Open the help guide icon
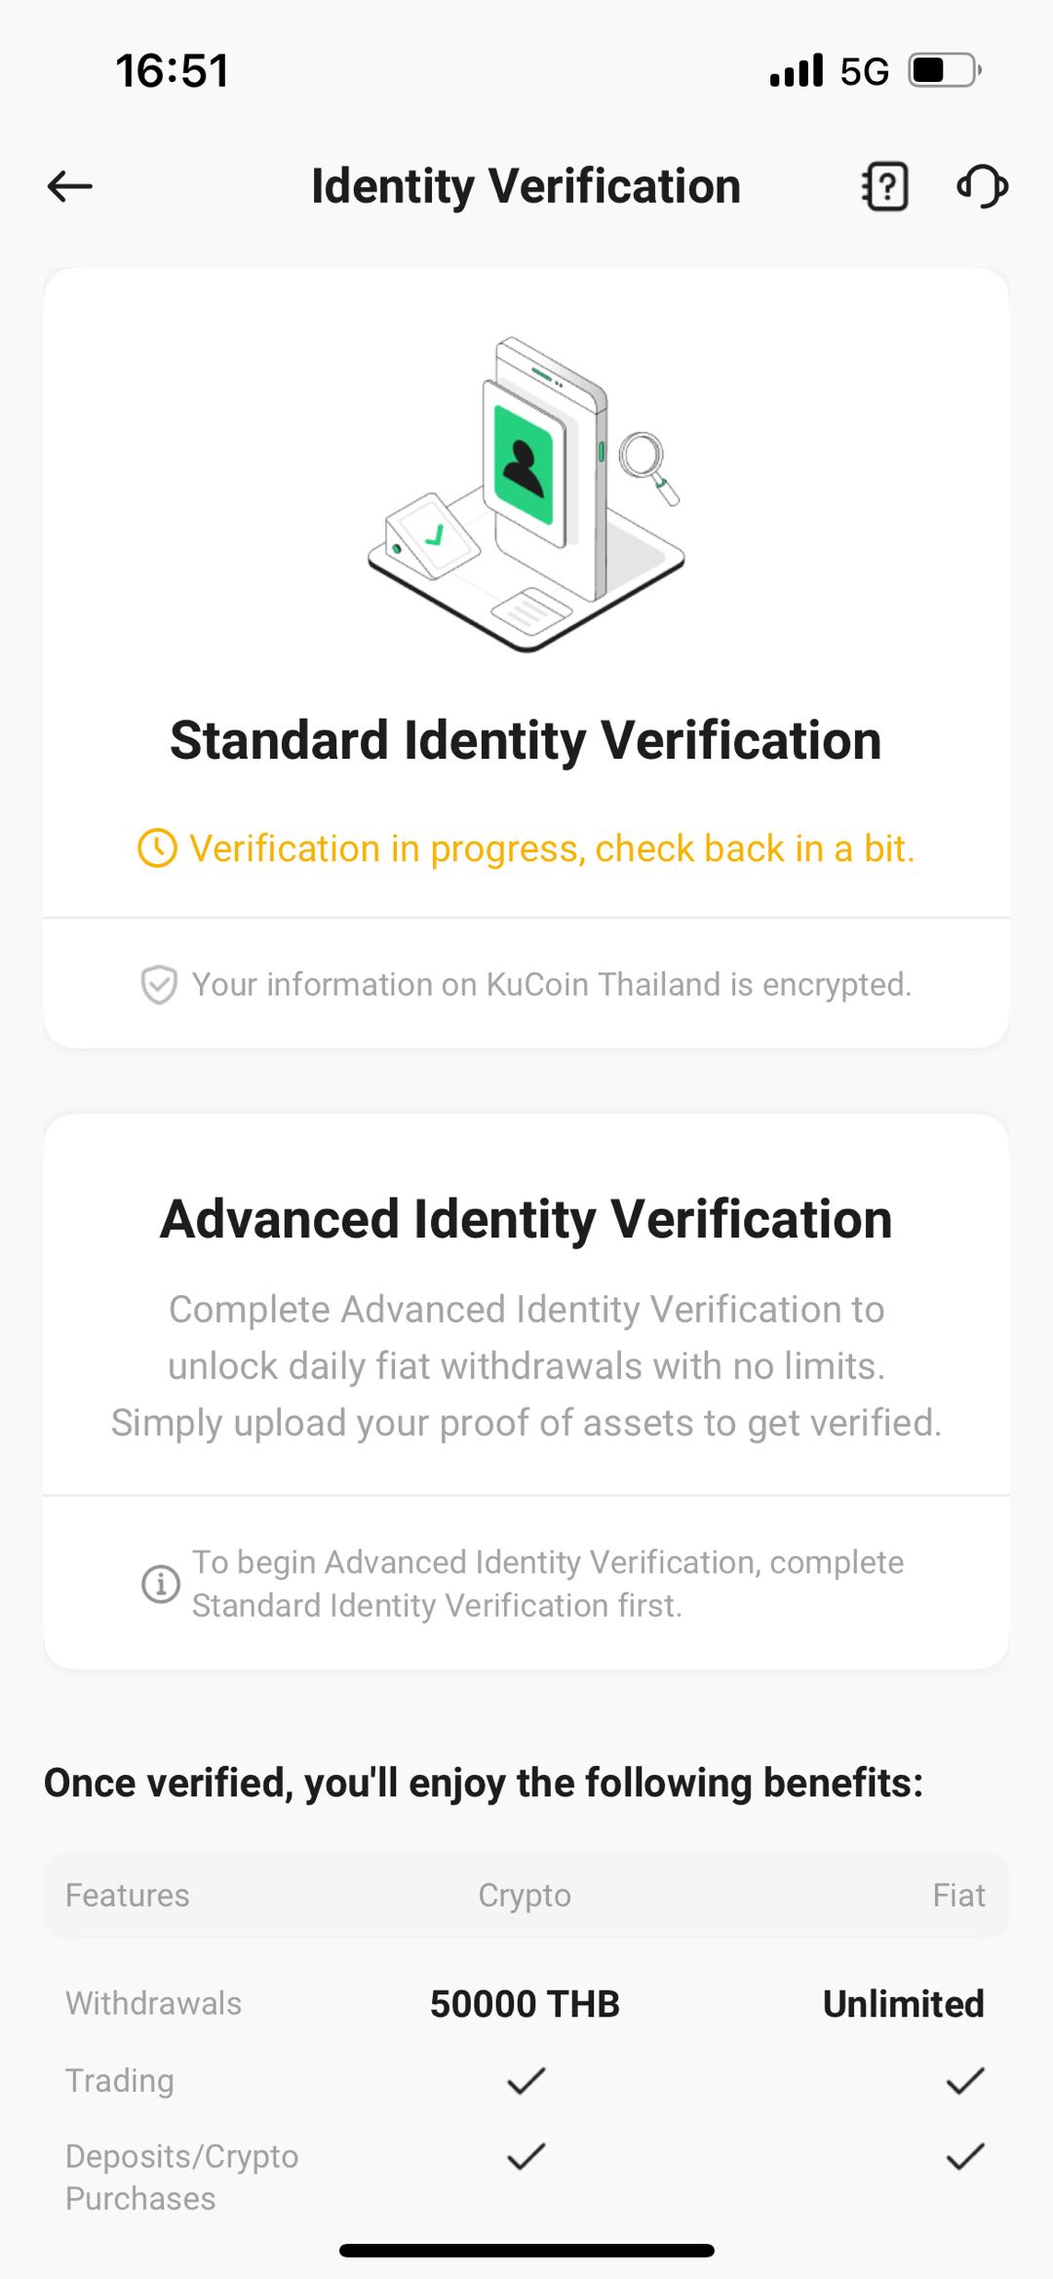The height and width of the screenshot is (2279, 1053). pos(885,186)
